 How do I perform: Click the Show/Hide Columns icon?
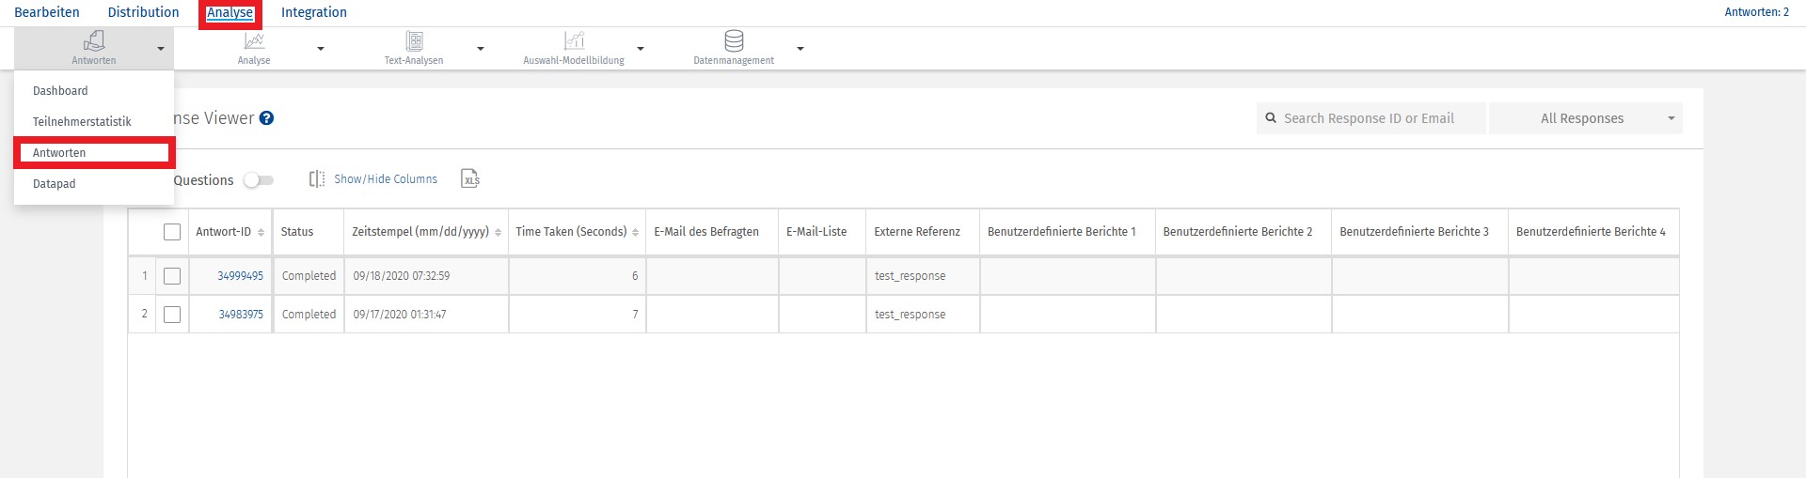317,178
